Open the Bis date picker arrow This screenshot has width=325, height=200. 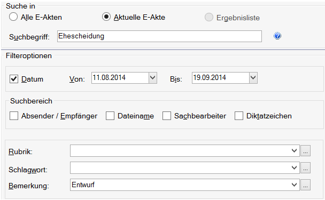click(x=253, y=78)
